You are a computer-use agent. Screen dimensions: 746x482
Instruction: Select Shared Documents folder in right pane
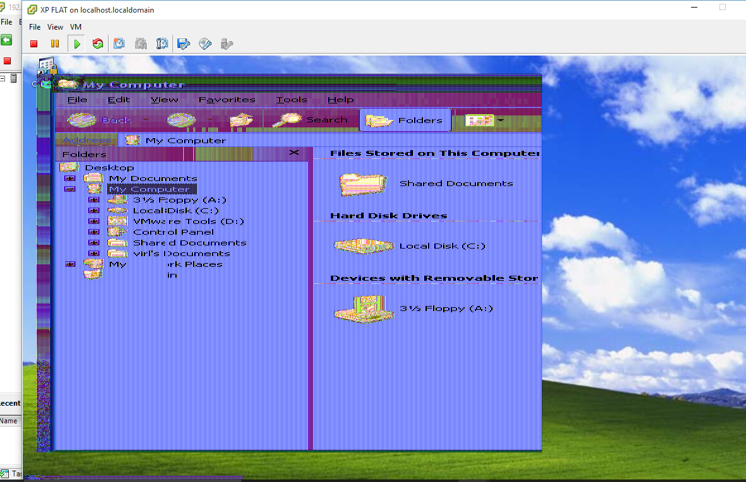(x=426, y=184)
